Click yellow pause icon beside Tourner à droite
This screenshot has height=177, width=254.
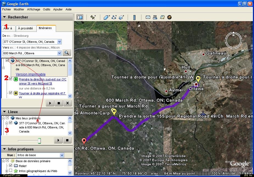click(16, 93)
